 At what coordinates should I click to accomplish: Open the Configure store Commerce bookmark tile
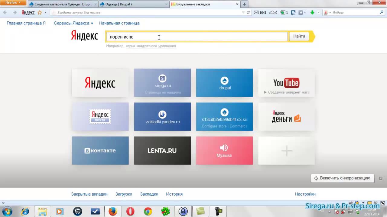[x=224, y=117]
